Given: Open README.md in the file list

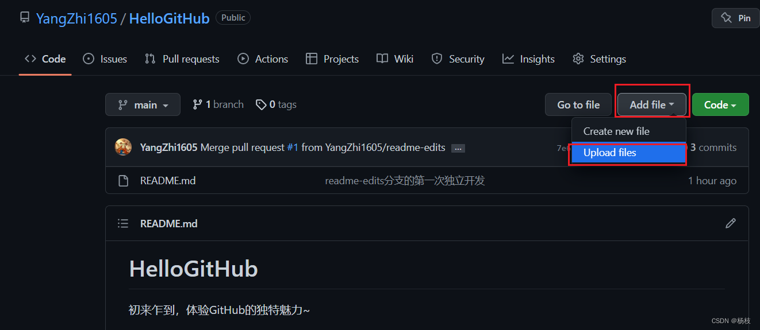Looking at the screenshot, I should 168,180.
